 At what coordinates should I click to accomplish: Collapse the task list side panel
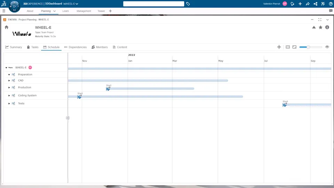pos(68,118)
